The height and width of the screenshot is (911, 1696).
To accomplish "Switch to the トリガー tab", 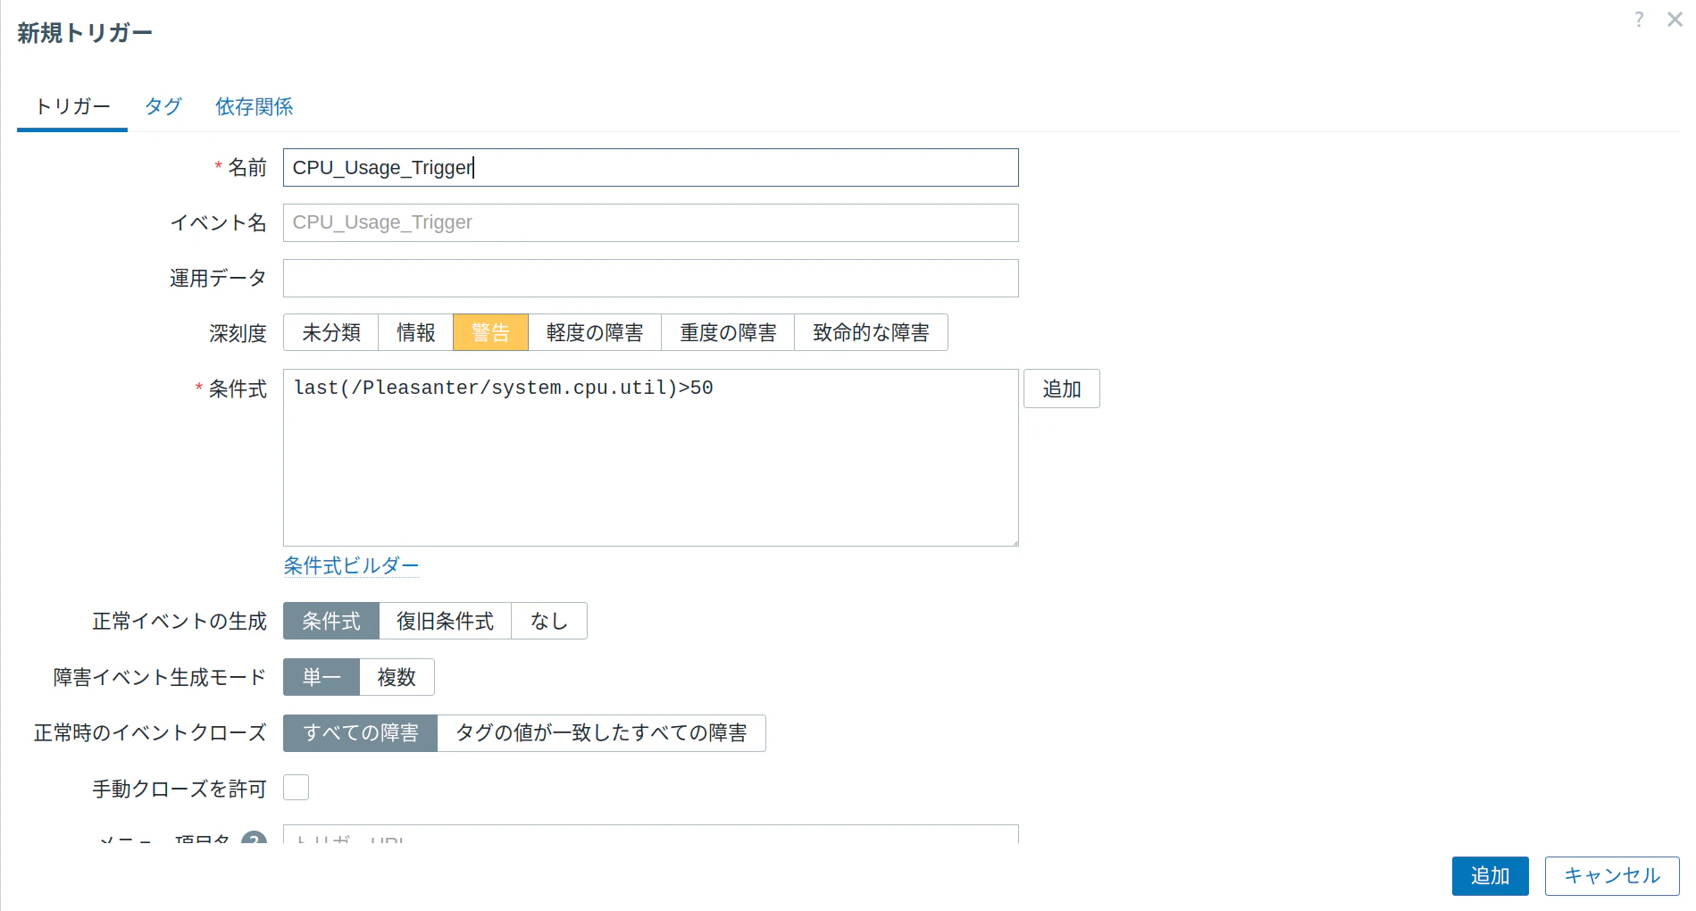I will tap(72, 107).
